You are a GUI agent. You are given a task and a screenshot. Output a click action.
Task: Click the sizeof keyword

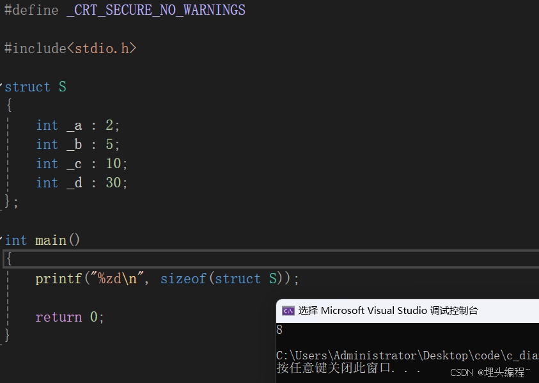[183, 279]
